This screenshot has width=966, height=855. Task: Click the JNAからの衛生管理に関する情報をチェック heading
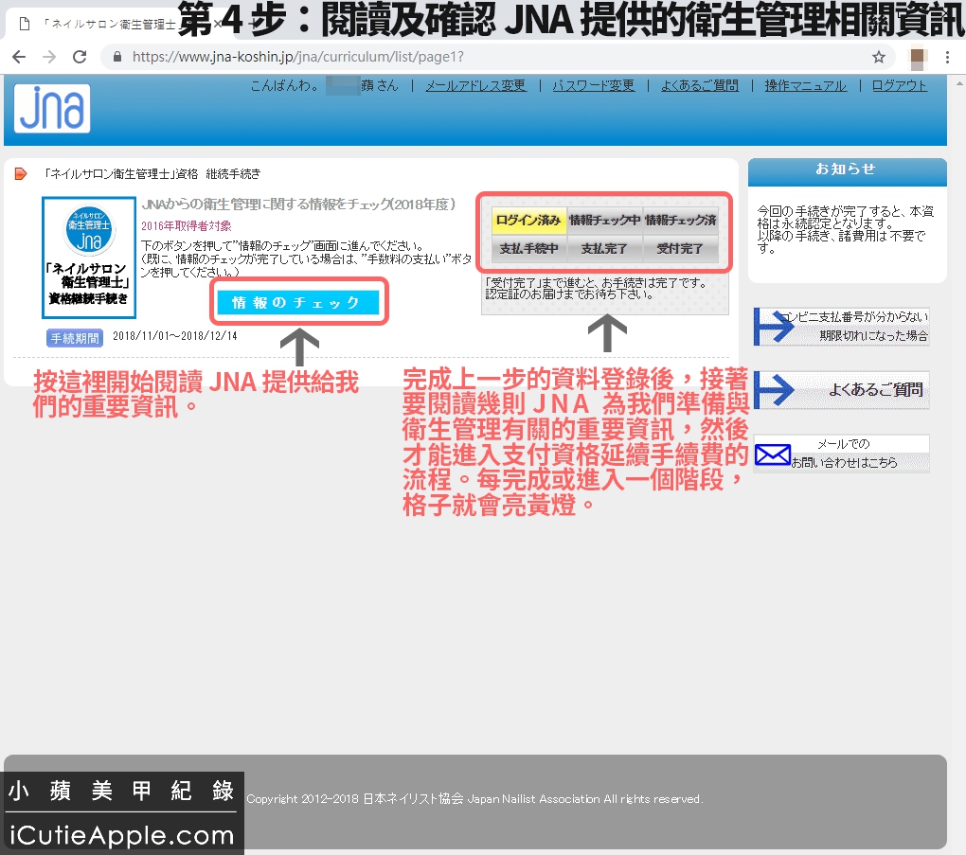298,204
